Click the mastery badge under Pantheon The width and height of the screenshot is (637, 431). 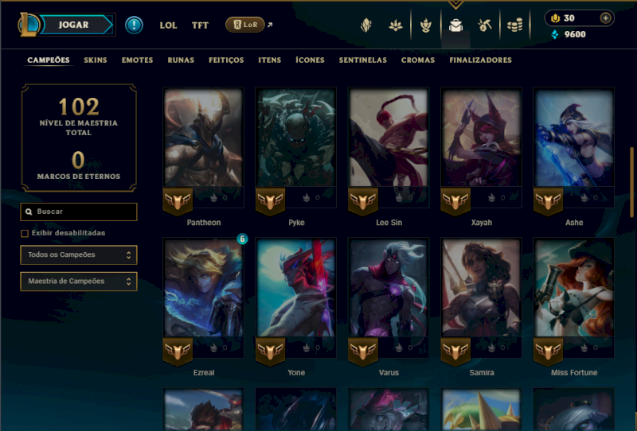[178, 201]
